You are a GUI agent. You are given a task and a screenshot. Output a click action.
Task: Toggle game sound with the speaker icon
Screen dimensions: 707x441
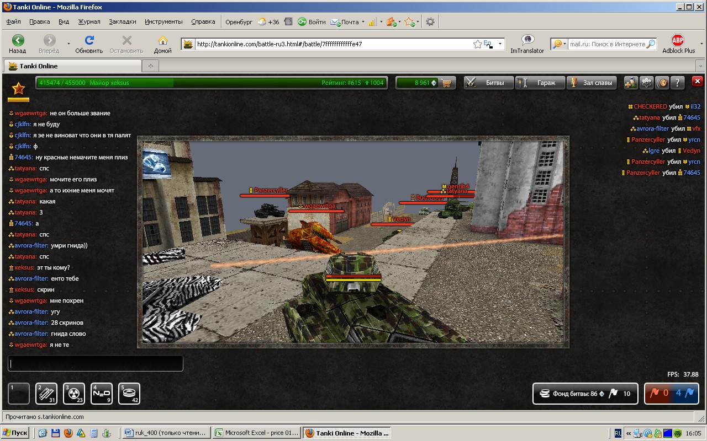tap(662, 83)
